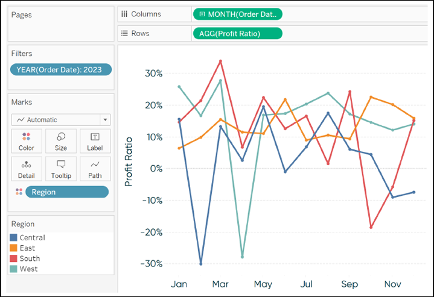Click the South red legend swatch
This screenshot has width=434, height=297.
click(x=13, y=258)
